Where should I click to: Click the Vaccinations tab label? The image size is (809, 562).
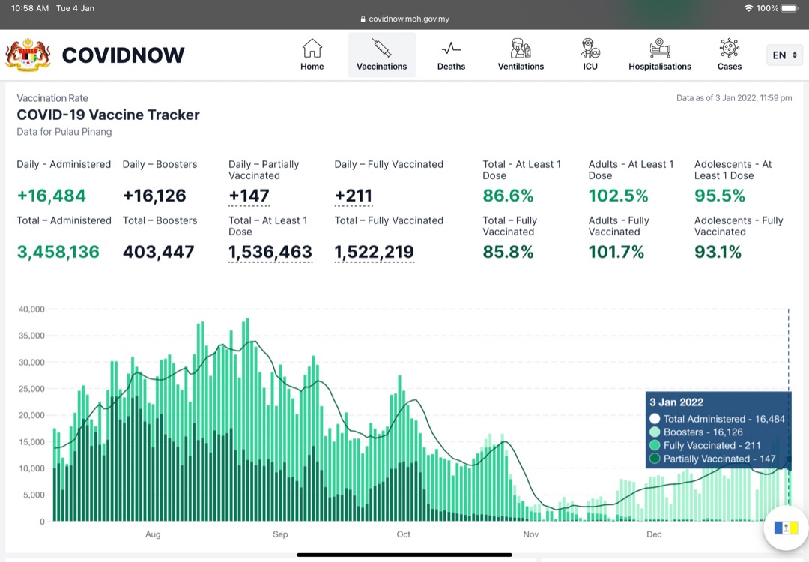point(382,67)
